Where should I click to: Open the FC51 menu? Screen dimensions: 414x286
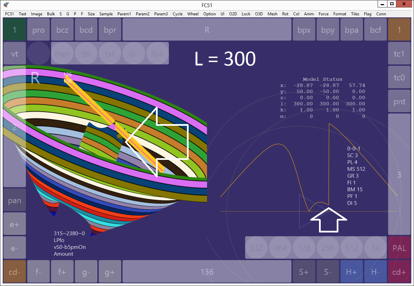(x=10, y=14)
